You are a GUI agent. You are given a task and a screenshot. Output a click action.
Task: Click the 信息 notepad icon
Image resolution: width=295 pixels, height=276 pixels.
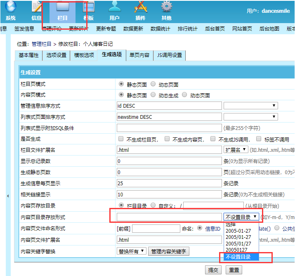(37, 7)
